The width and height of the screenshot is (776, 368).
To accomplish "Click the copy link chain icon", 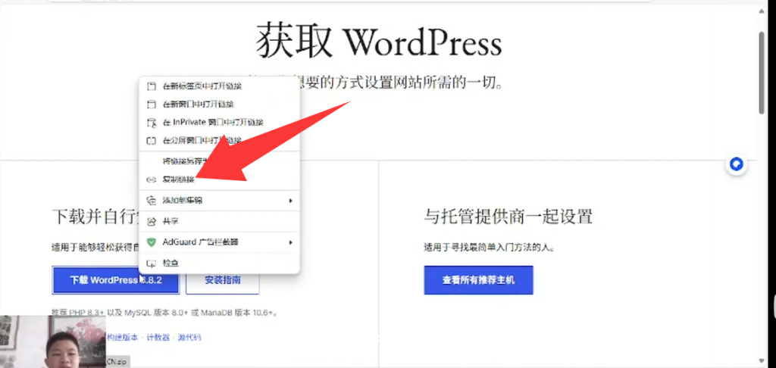I will 152,180.
